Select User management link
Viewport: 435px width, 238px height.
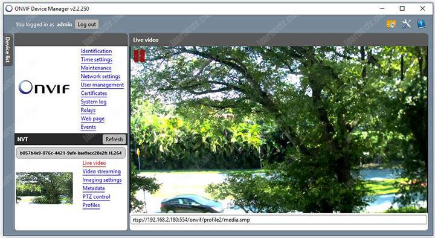pos(102,85)
